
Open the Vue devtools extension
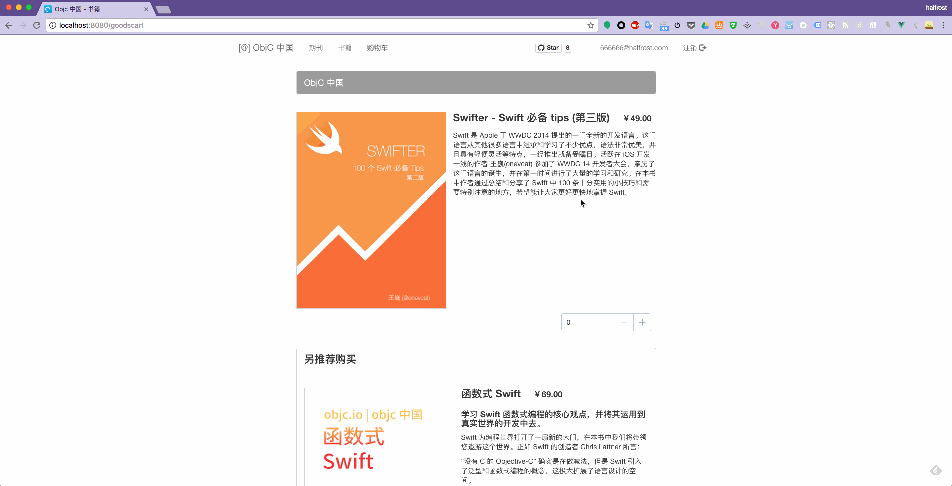coord(901,25)
